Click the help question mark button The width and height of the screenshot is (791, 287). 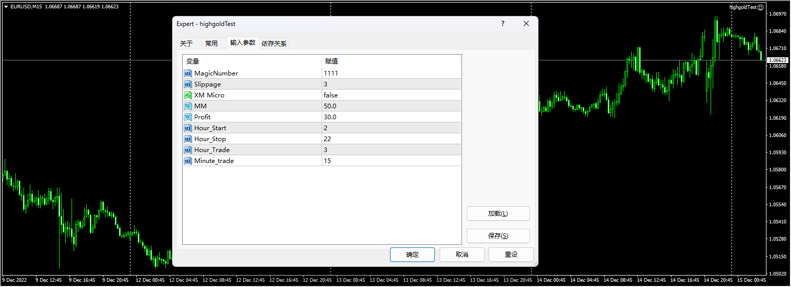point(503,24)
